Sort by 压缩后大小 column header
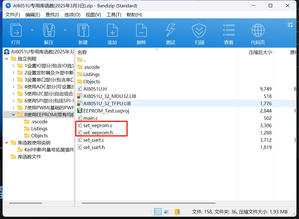This screenshot has height=219, width=299. pyautogui.click(x=260, y=52)
